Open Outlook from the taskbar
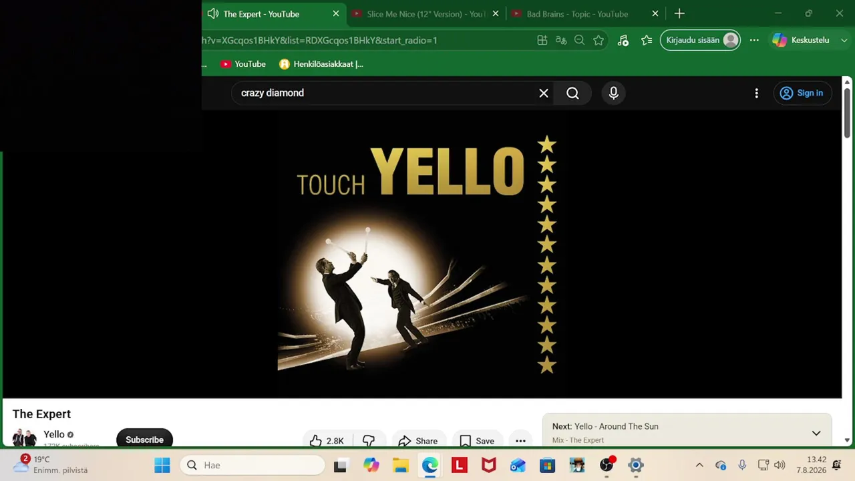 point(518,465)
